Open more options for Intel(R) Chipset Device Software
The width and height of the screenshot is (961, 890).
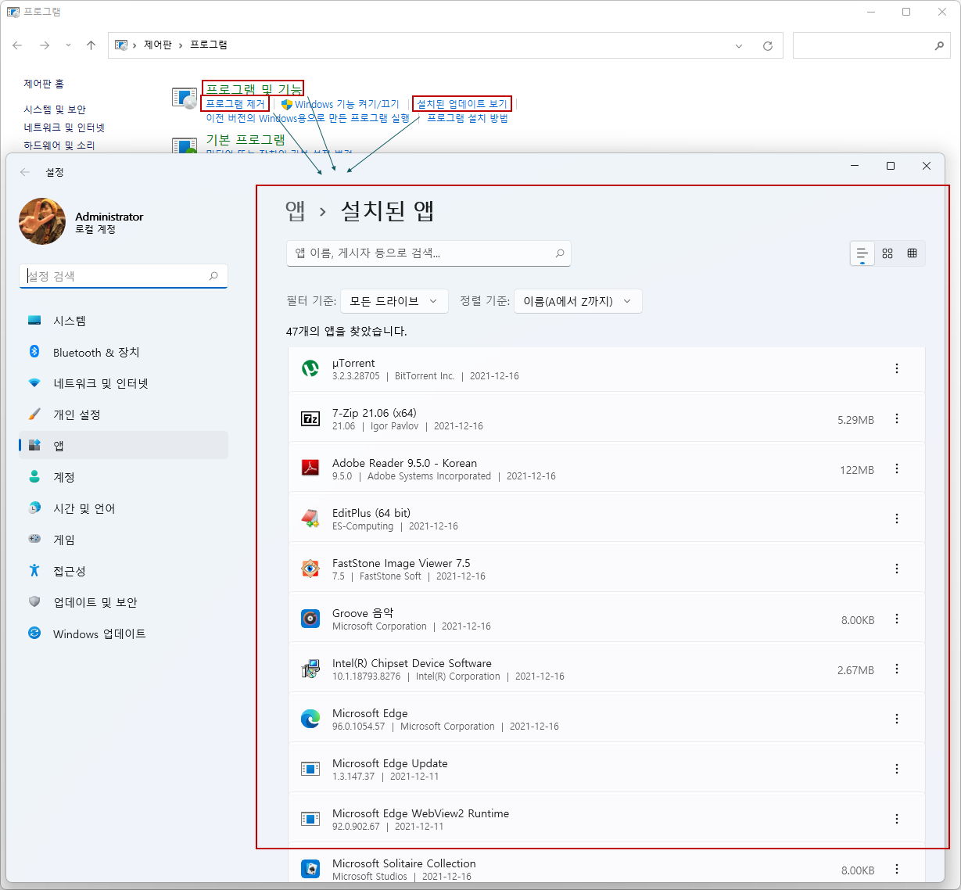(897, 669)
